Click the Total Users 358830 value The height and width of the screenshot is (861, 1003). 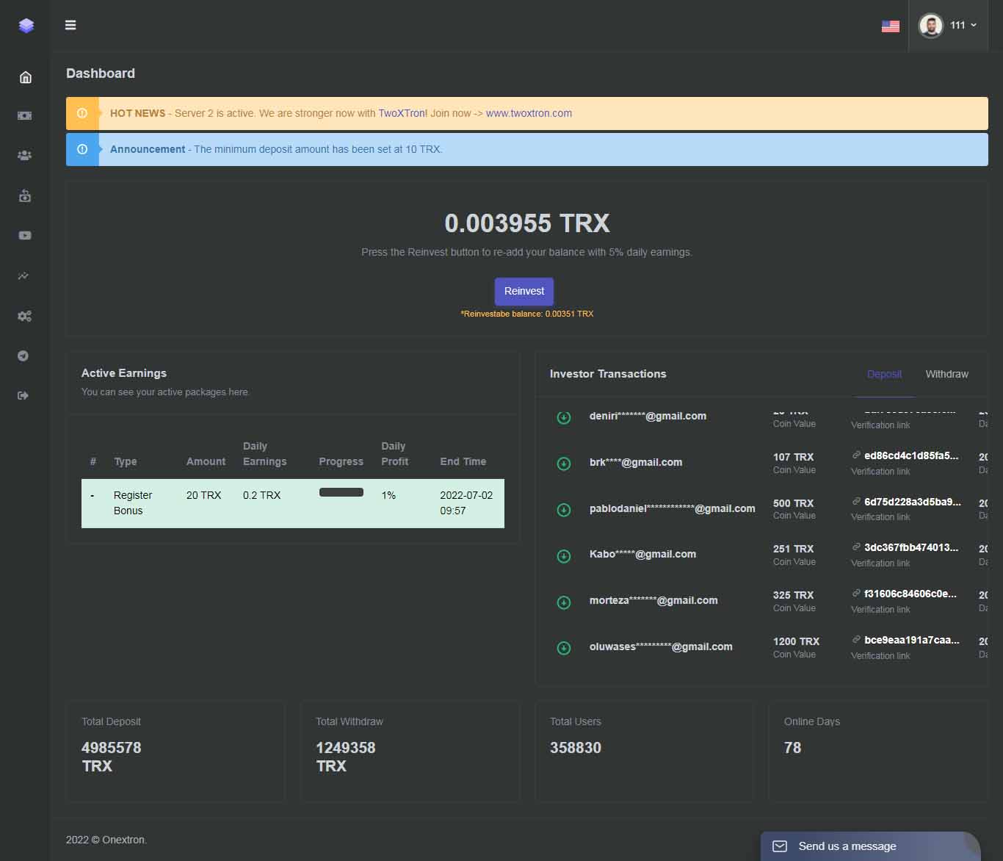(x=576, y=748)
